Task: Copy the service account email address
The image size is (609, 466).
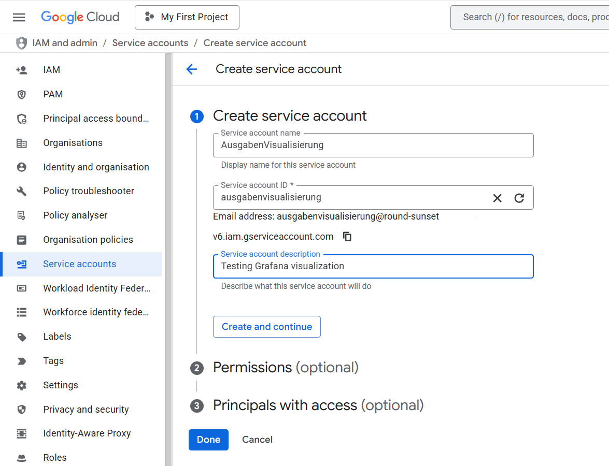Action: point(347,237)
